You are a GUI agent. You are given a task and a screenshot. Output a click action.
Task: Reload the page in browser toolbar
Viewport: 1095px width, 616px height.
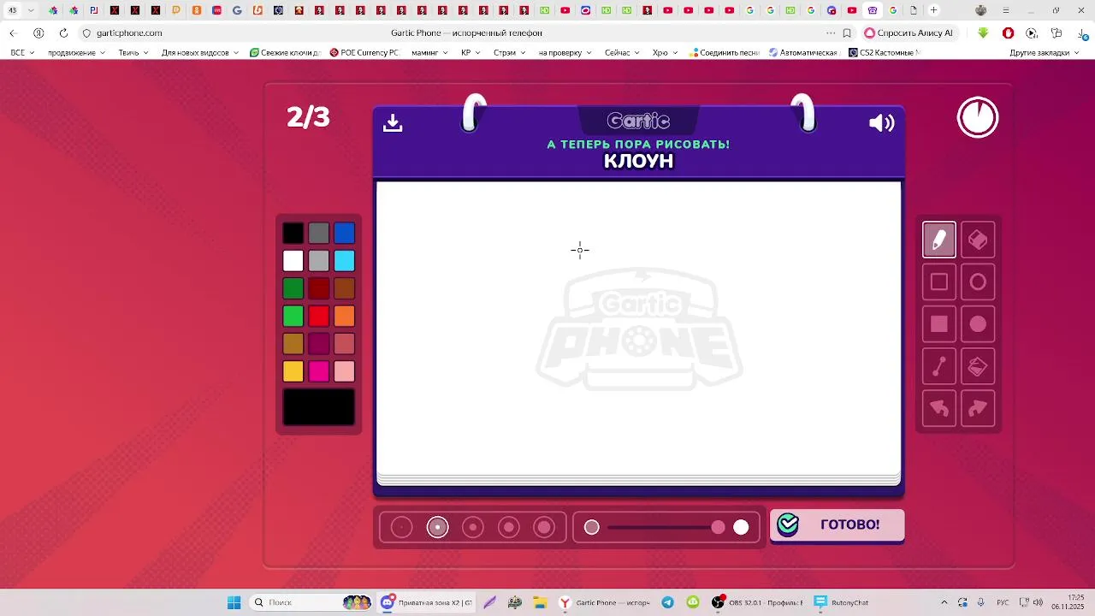click(x=63, y=33)
